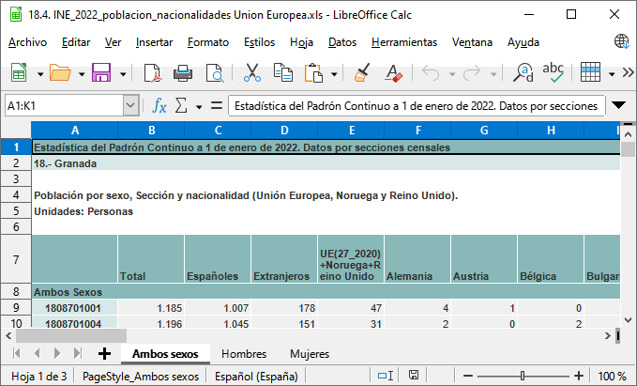Open the Function Wizard fx icon

[160, 106]
